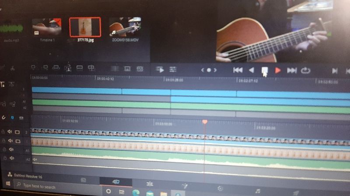Image resolution: width=350 pixels, height=196 pixels.
Task: Lock video track 2
Action: (3, 132)
